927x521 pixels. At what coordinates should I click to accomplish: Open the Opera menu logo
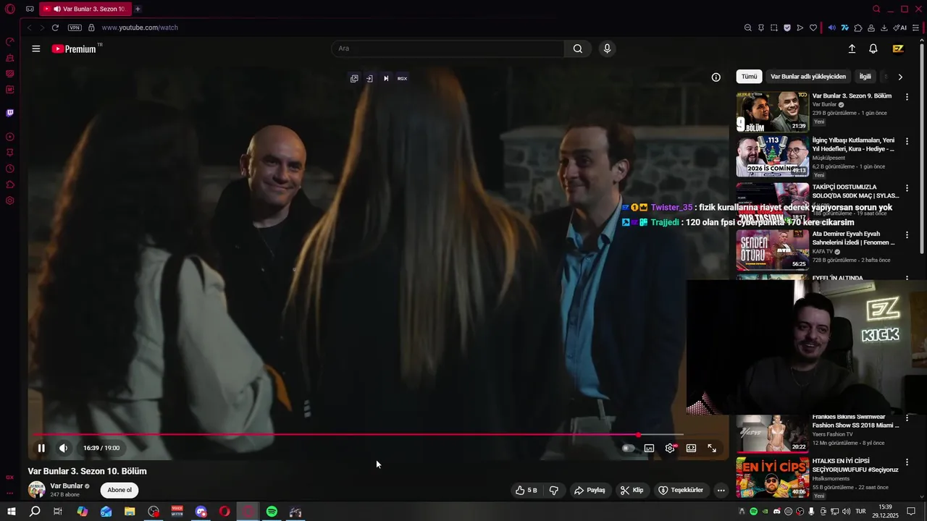[x=10, y=9]
